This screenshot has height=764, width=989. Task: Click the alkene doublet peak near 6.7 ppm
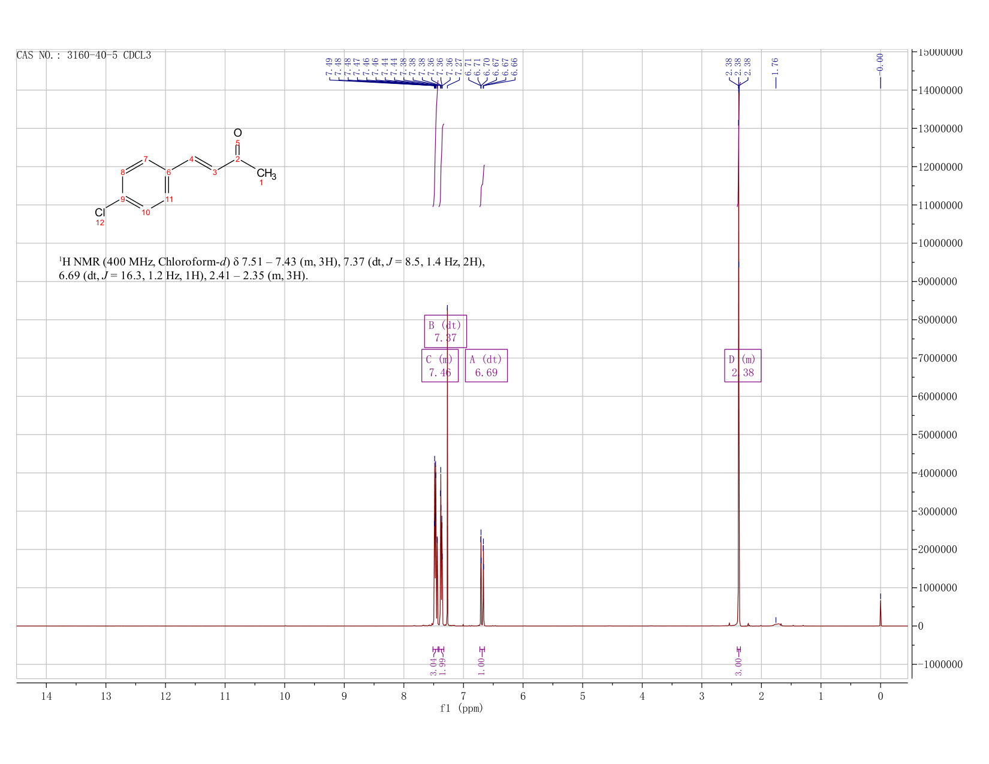[x=482, y=581]
